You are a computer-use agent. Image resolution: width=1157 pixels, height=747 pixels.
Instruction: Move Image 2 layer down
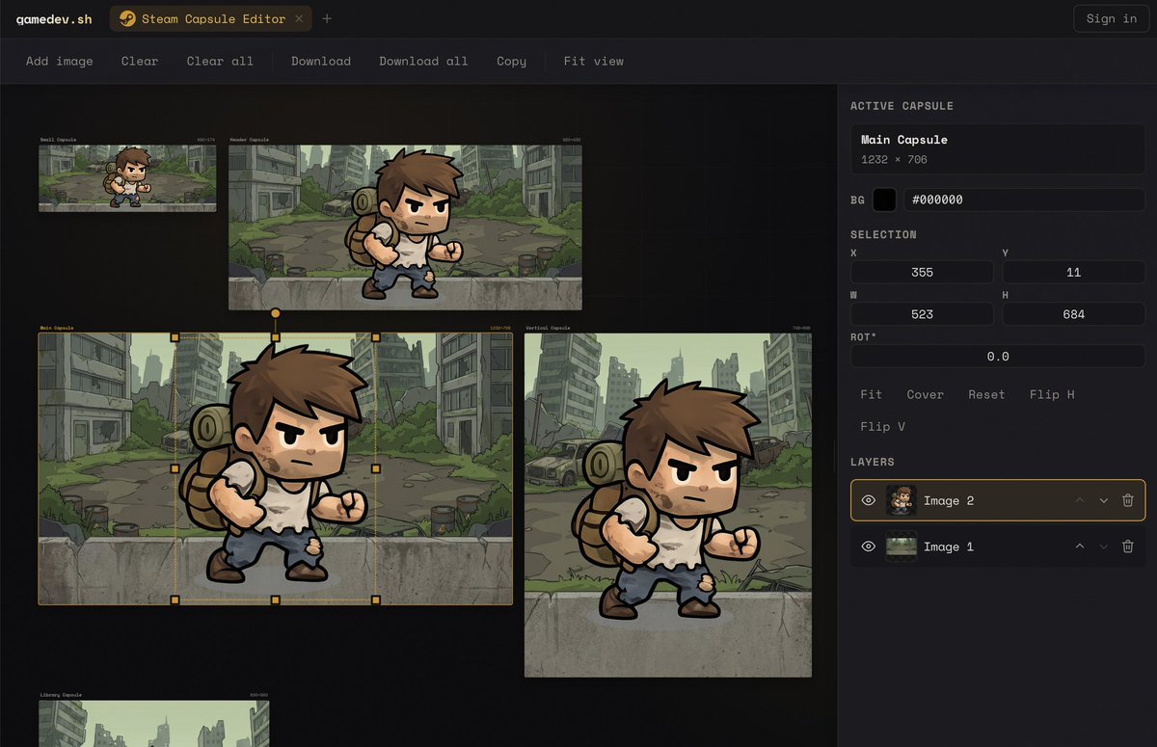[x=1104, y=501]
